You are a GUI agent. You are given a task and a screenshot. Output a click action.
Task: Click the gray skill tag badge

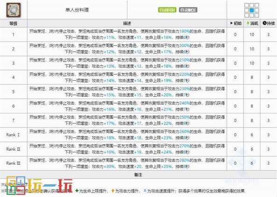(x=188, y=10)
